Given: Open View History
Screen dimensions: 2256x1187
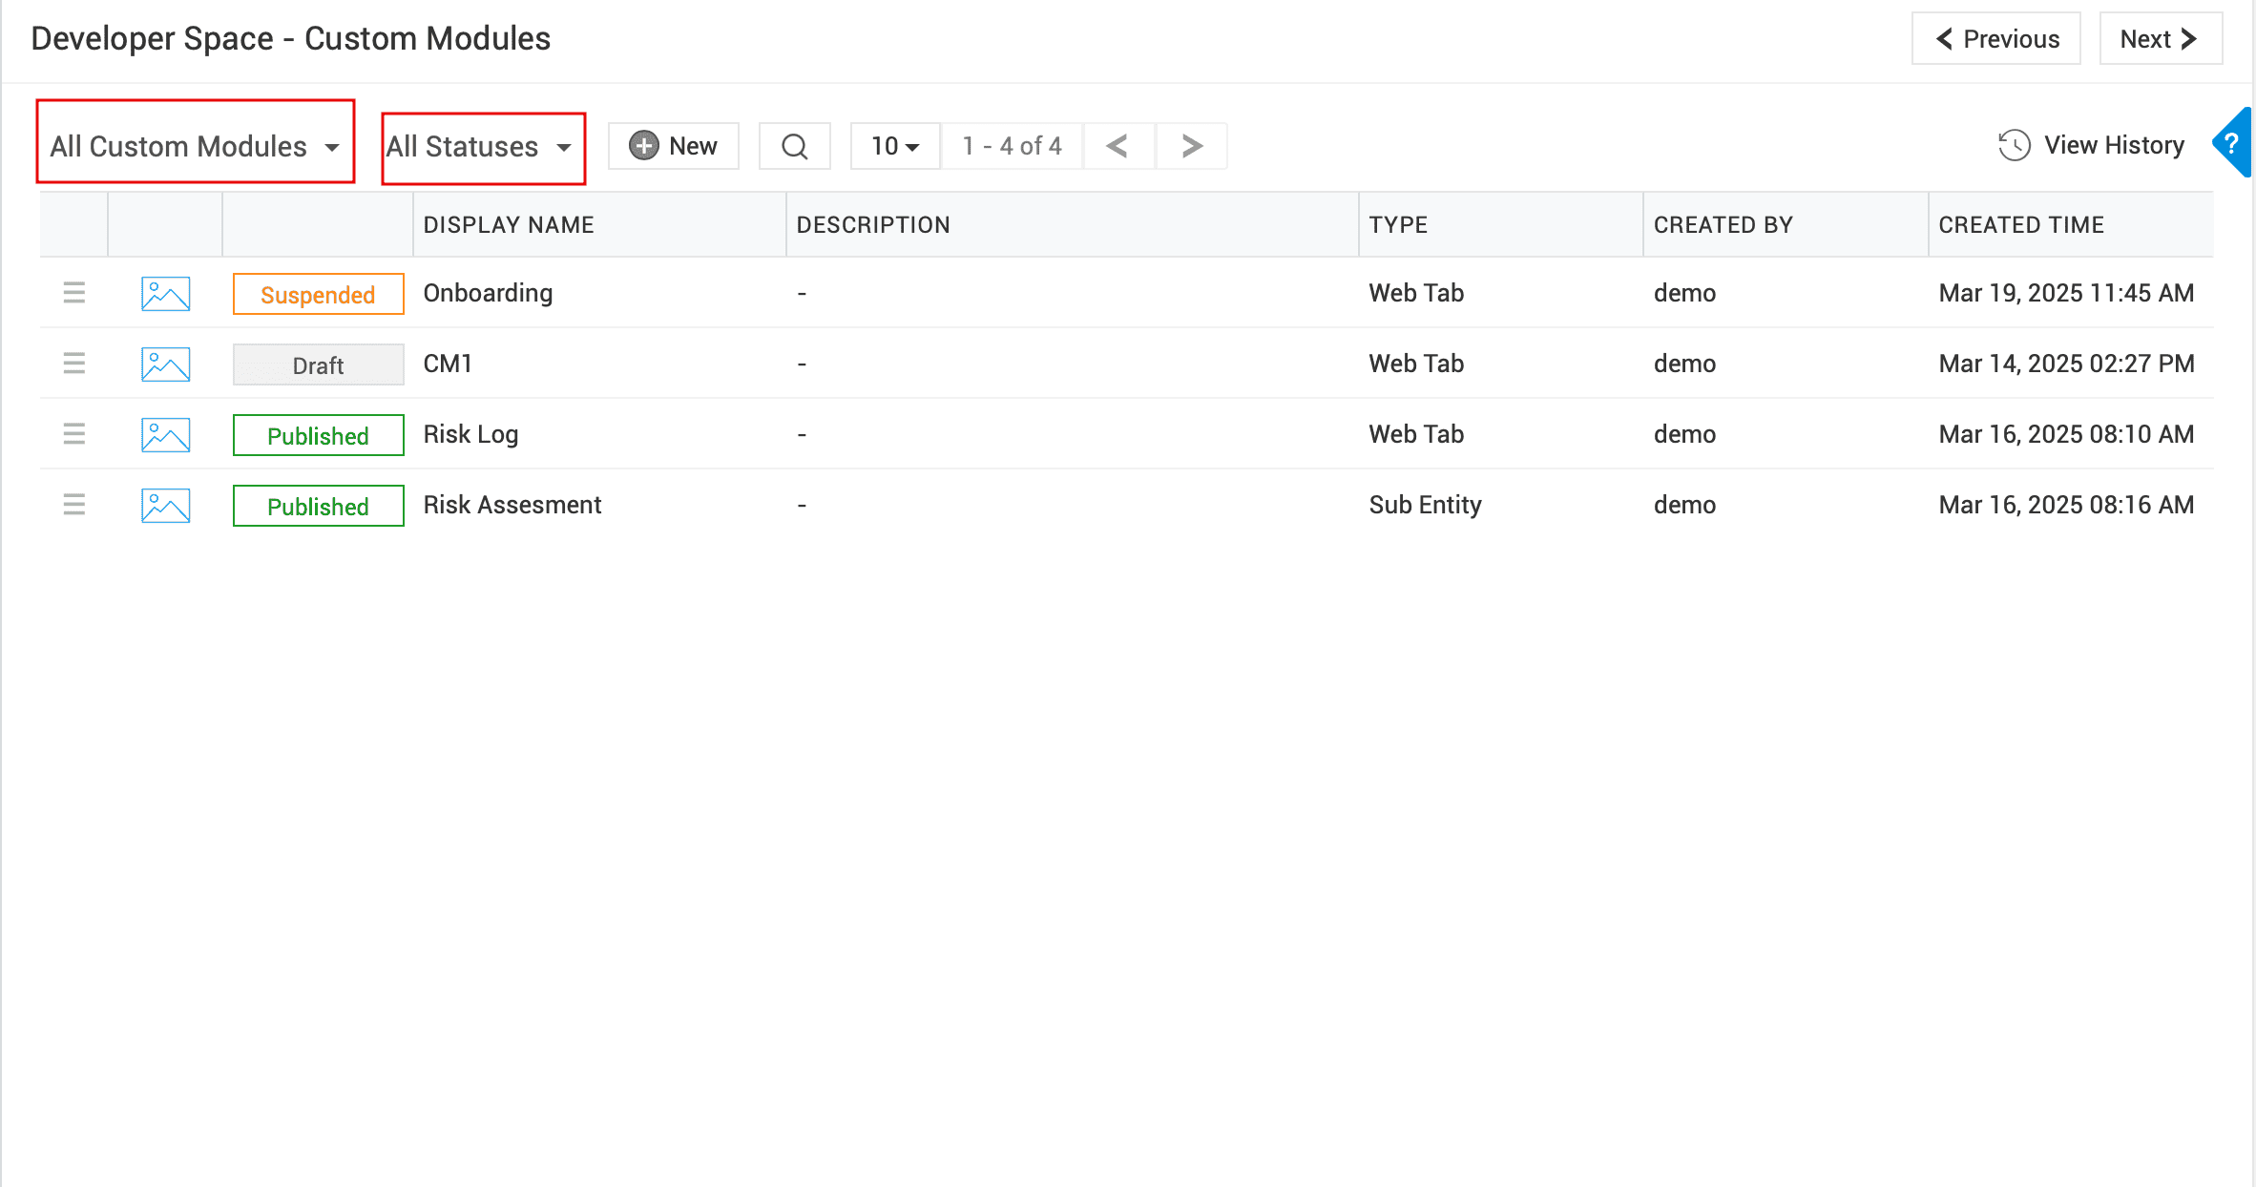Looking at the screenshot, I should (x=2091, y=145).
